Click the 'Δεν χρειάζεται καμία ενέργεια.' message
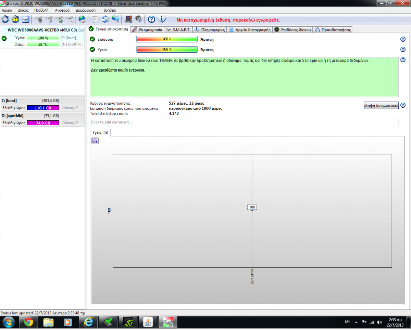The height and width of the screenshot is (331, 411). coord(118,70)
